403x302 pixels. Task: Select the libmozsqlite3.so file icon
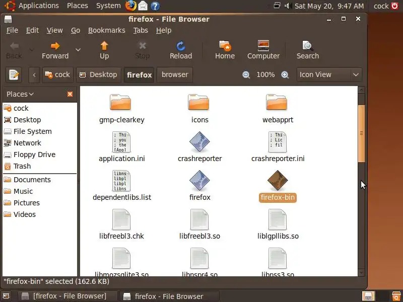point(121,258)
